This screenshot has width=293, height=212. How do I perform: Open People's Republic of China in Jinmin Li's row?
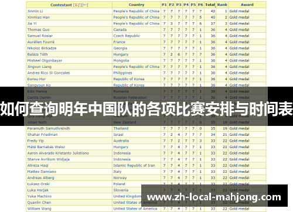coord(137,11)
